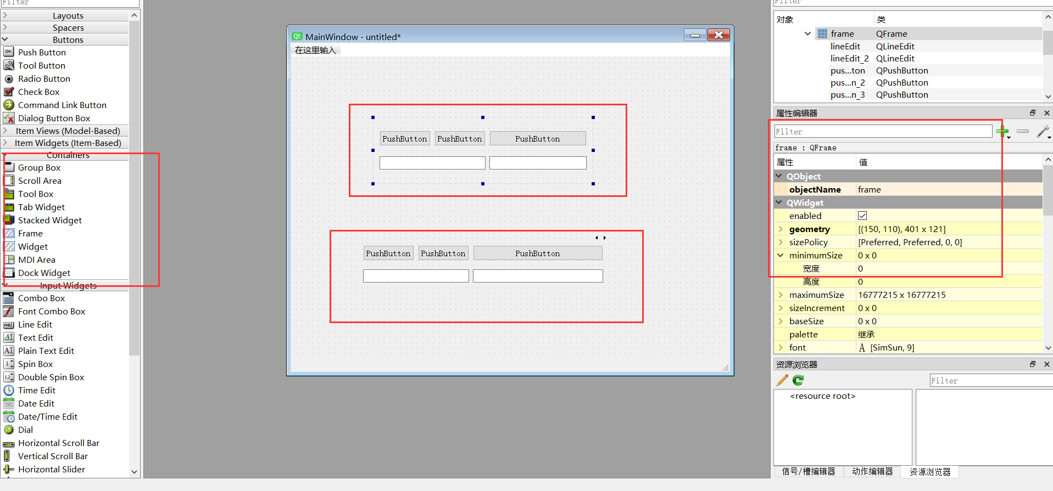The height and width of the screenshot is (491, 1053).
Task: Pick the Date/Time Edit icon
Action: 9,416
